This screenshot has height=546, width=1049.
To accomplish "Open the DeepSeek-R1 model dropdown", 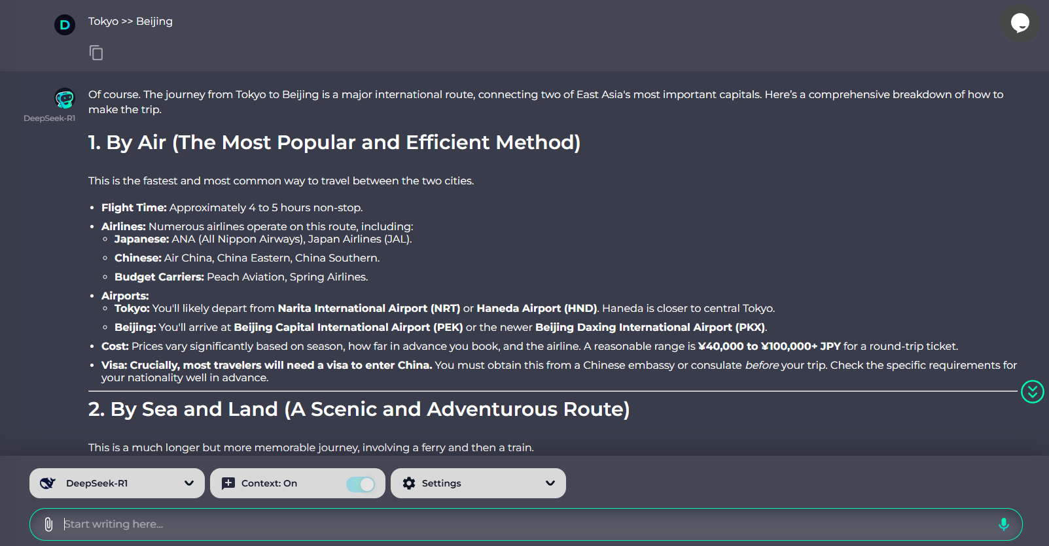I will click(x=117, y=483).
